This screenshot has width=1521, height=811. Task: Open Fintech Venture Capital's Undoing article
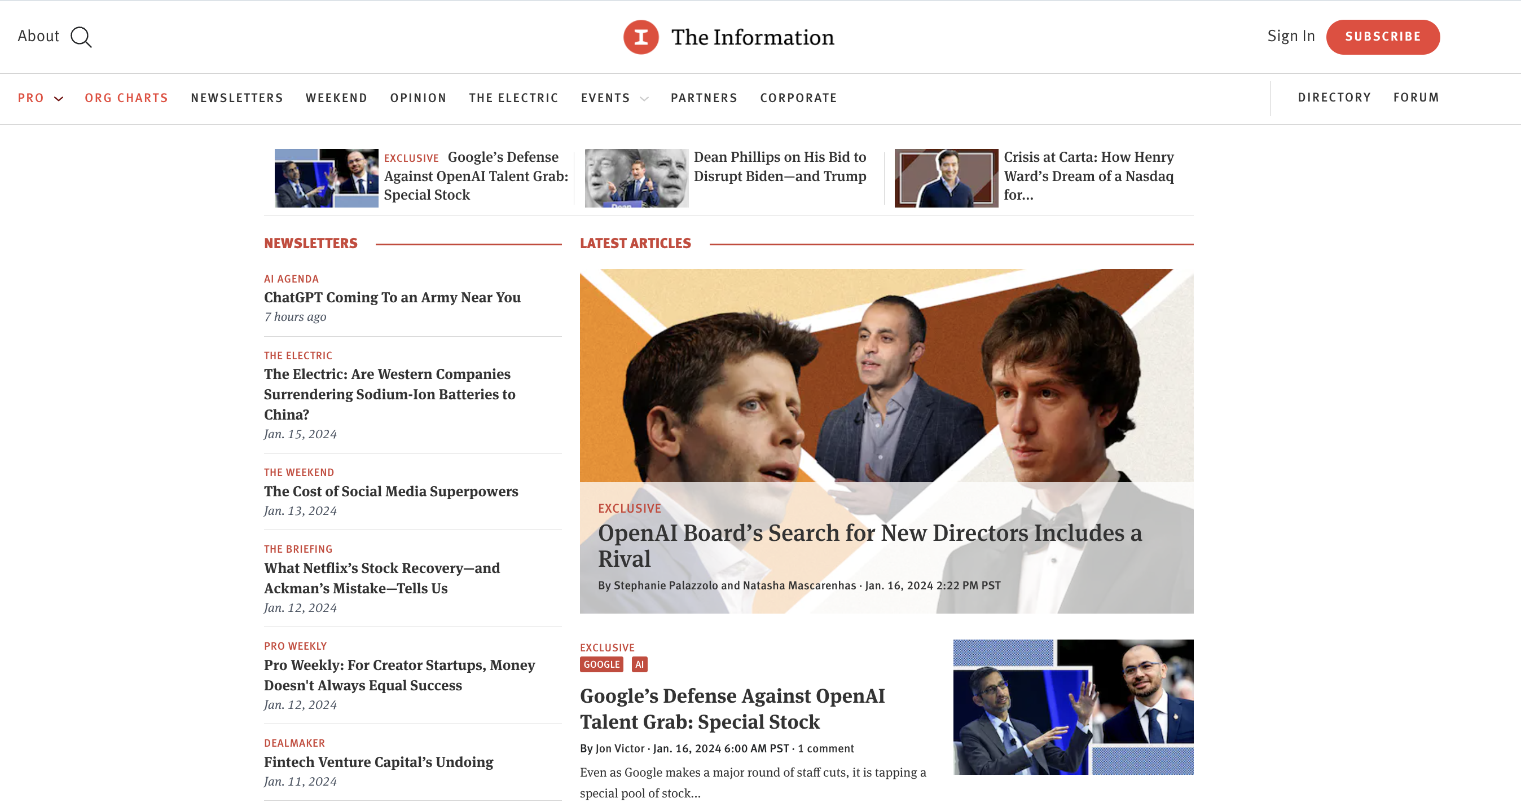[379, 761]
